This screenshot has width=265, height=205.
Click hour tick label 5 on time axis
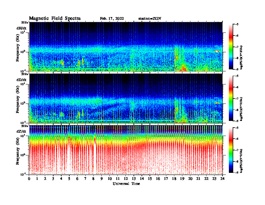point(69,179)
